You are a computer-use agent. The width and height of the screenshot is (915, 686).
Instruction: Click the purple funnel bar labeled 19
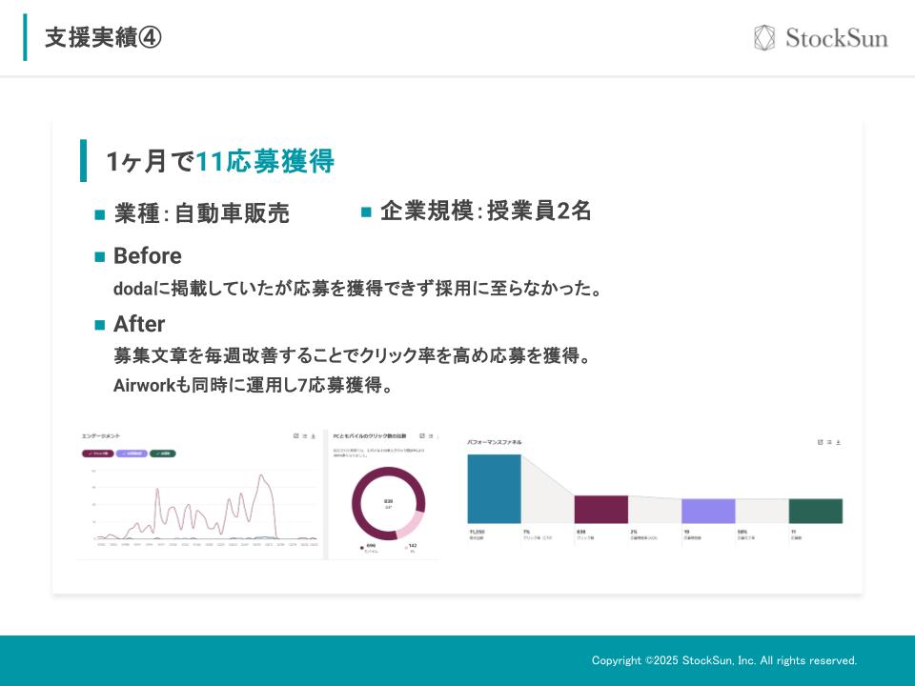click(707, 511)
